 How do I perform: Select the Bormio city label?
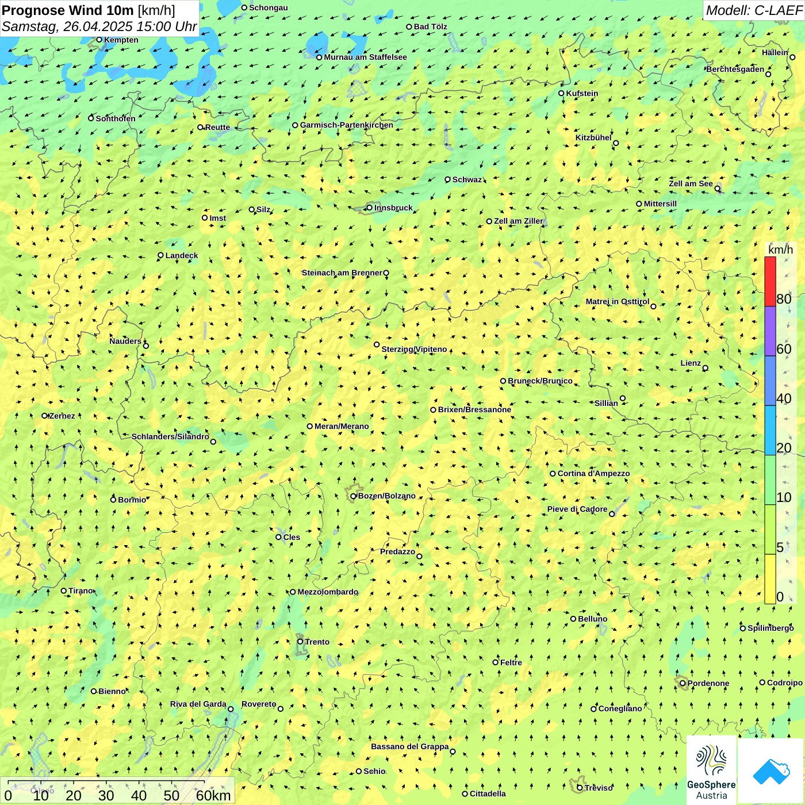click(132, 500)
